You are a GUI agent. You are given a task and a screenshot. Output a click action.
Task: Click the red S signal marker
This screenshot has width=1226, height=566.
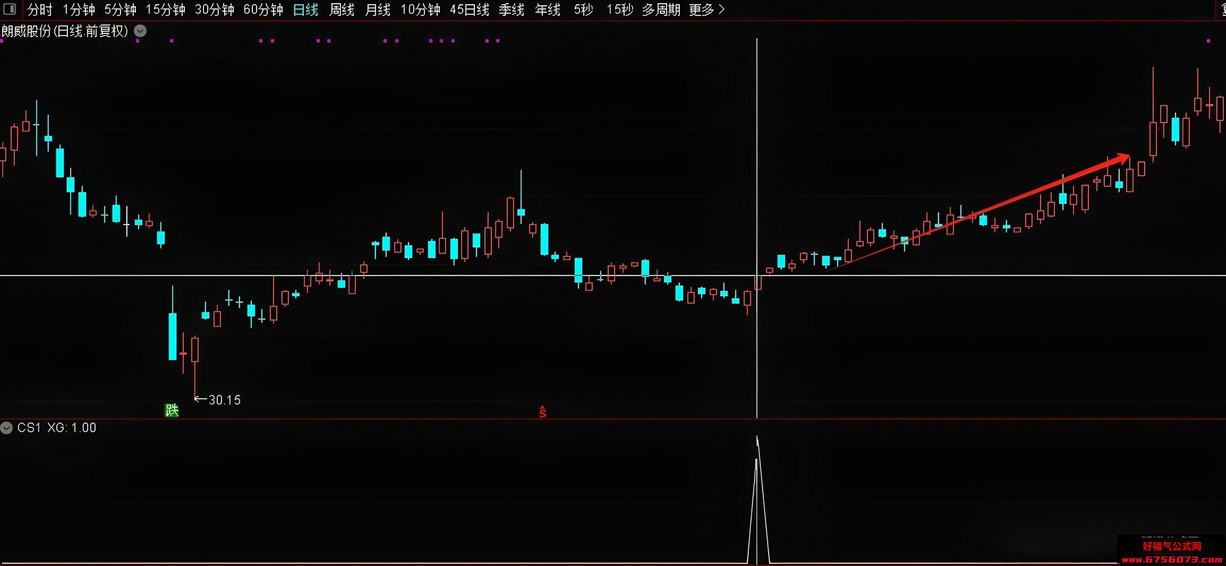[x=542, y=411]
